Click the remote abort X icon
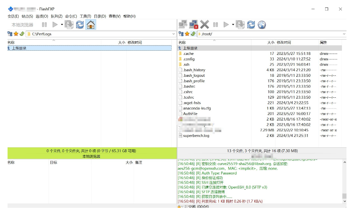 (204, 25)
